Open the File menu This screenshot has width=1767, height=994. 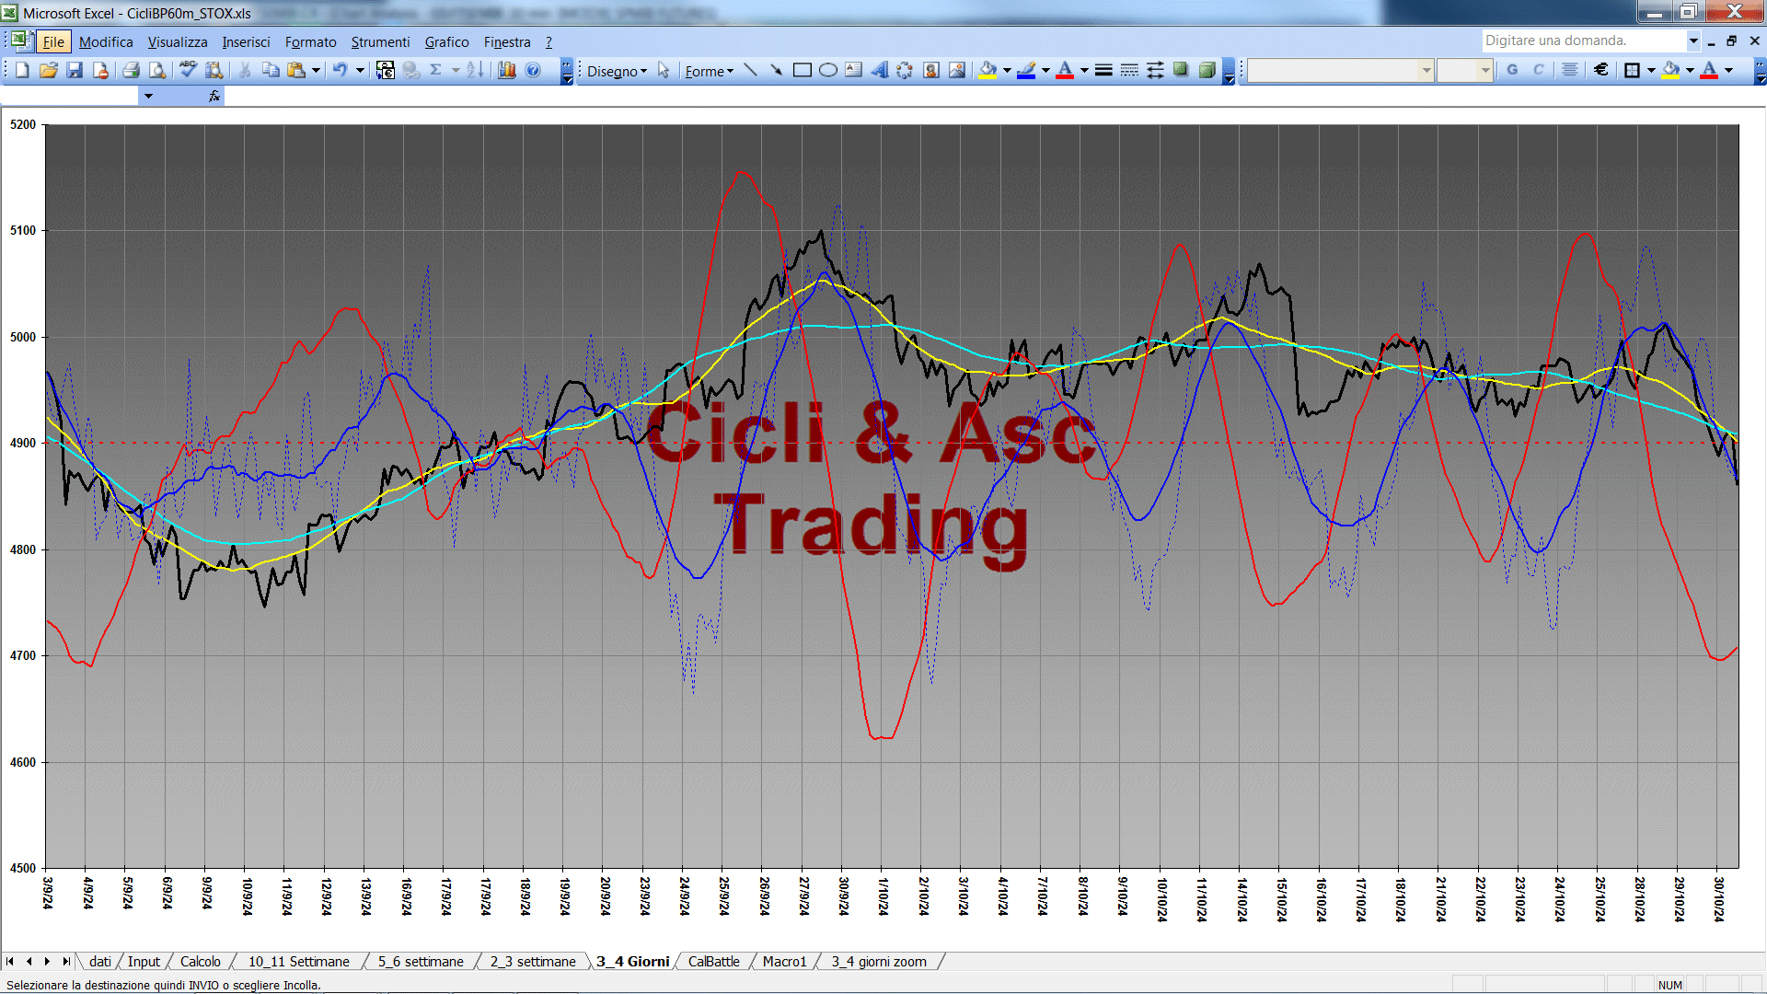click(x=53, y=41)
